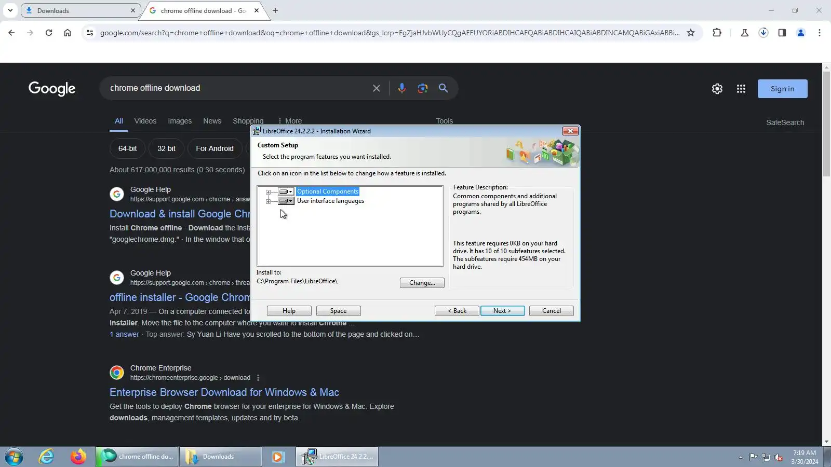View site information icon in address bar

coord(90,33)
